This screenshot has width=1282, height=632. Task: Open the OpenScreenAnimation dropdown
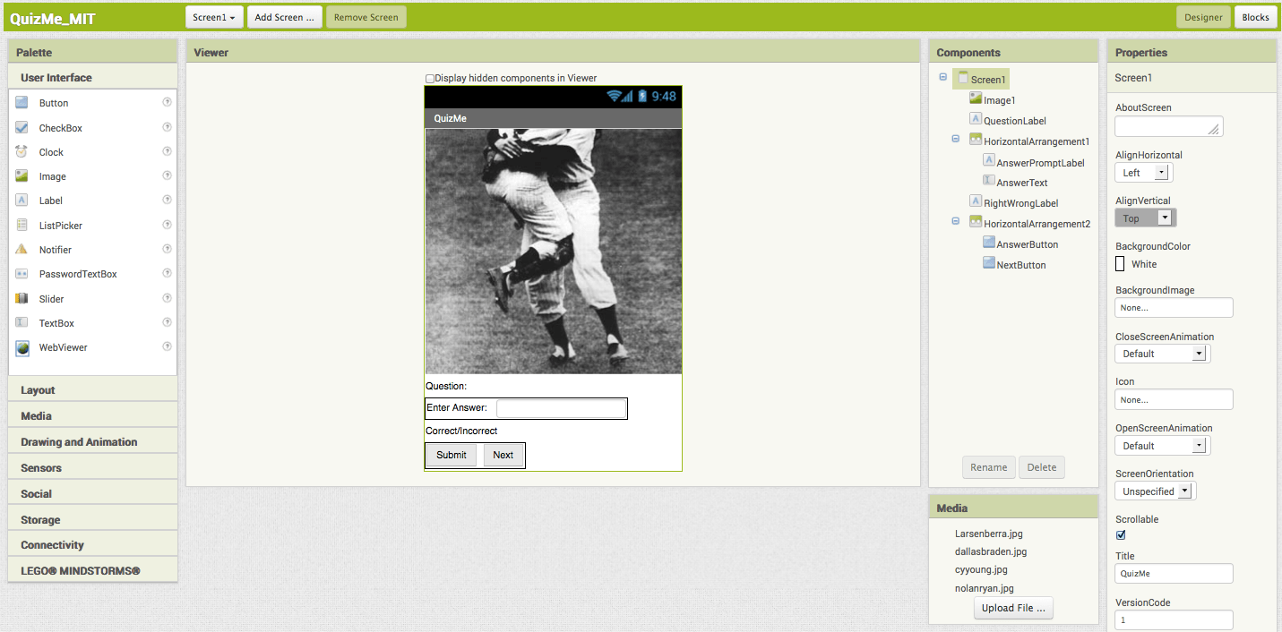pos(1162,446)
